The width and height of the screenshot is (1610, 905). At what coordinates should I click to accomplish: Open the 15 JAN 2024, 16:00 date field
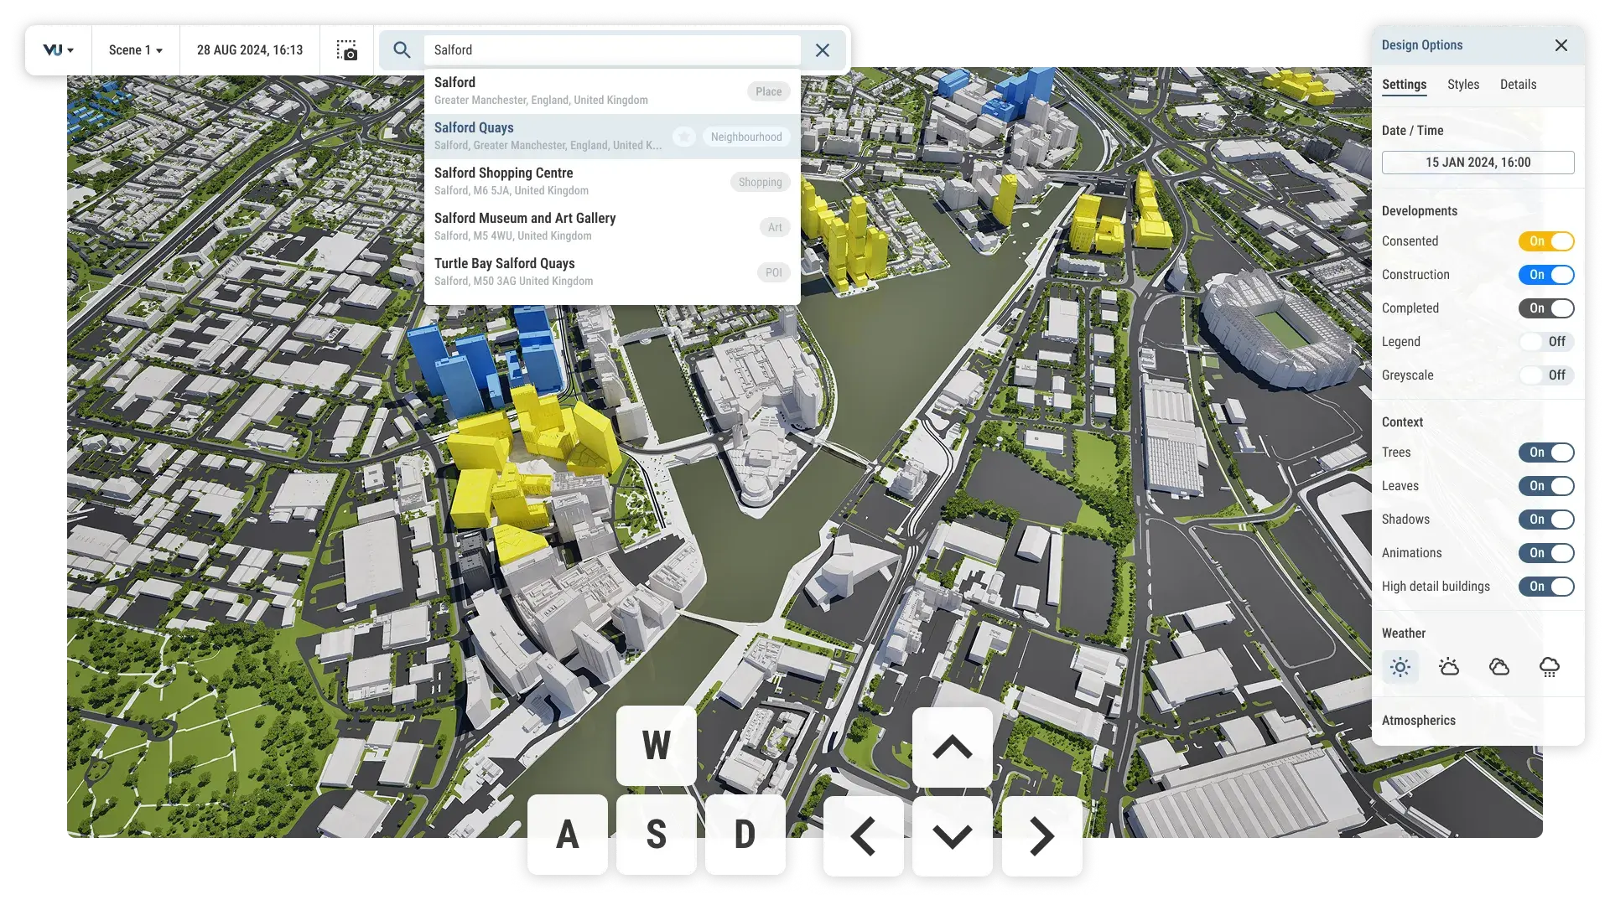point(1478,163)
